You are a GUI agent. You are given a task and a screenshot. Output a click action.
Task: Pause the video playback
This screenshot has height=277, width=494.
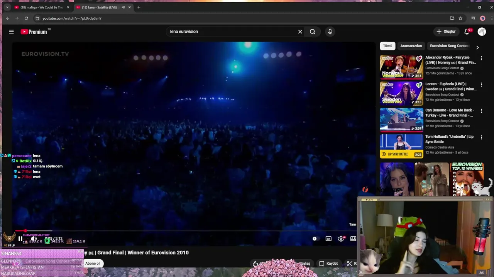20,239
